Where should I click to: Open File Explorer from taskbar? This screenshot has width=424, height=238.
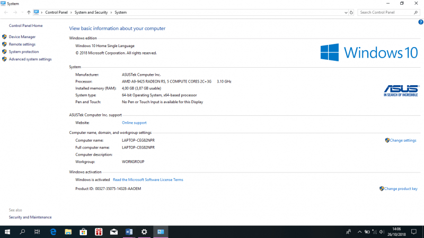(x=68, y=232)
